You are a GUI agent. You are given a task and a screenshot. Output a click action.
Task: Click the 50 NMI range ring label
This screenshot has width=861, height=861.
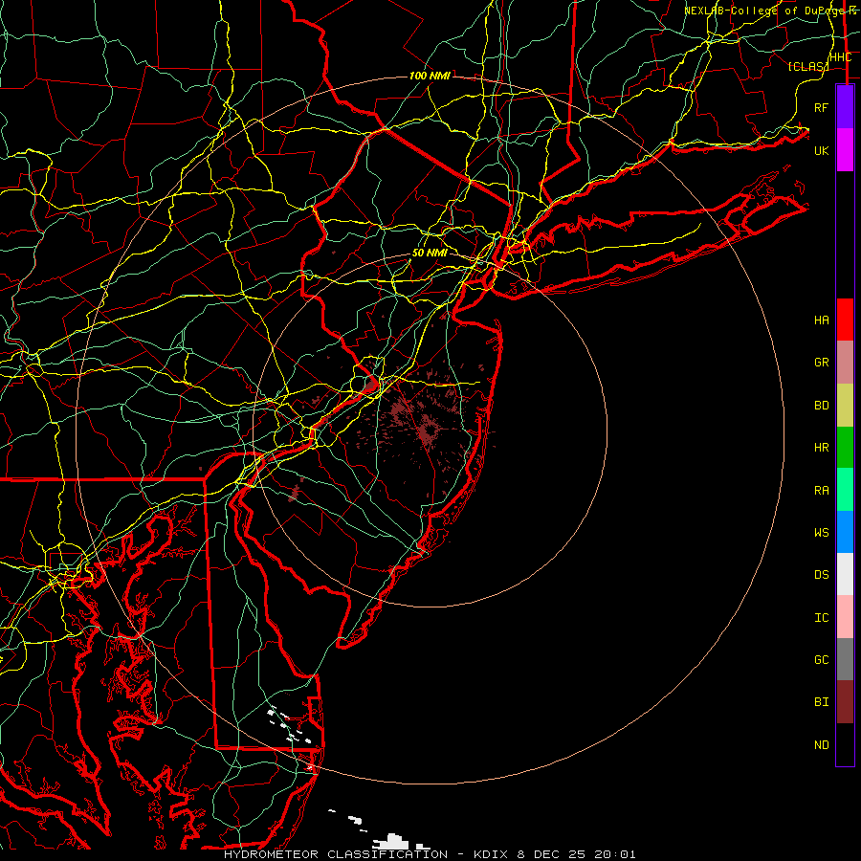click(430, 253)
